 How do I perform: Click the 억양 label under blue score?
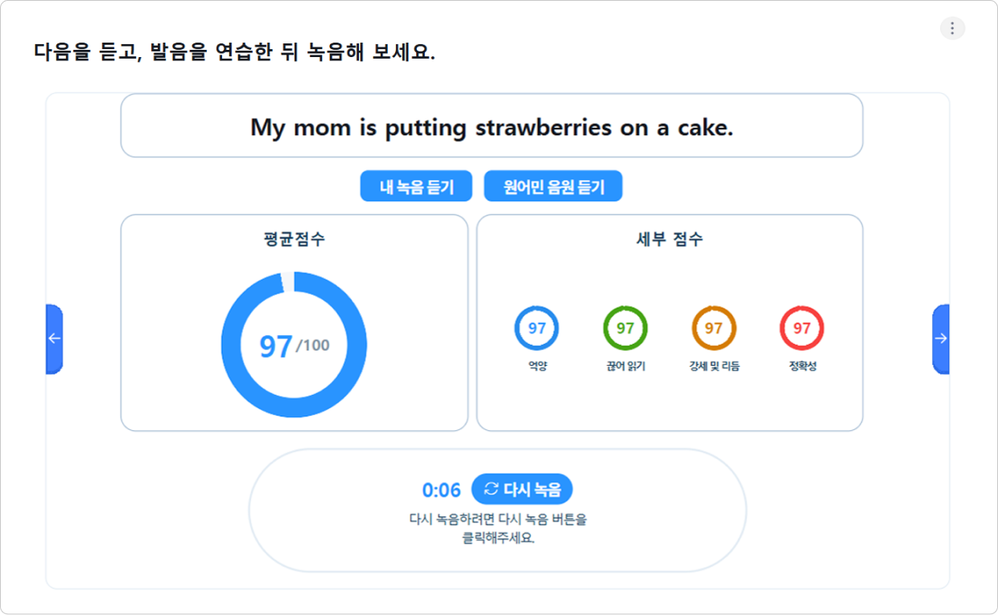pos(537,367)
